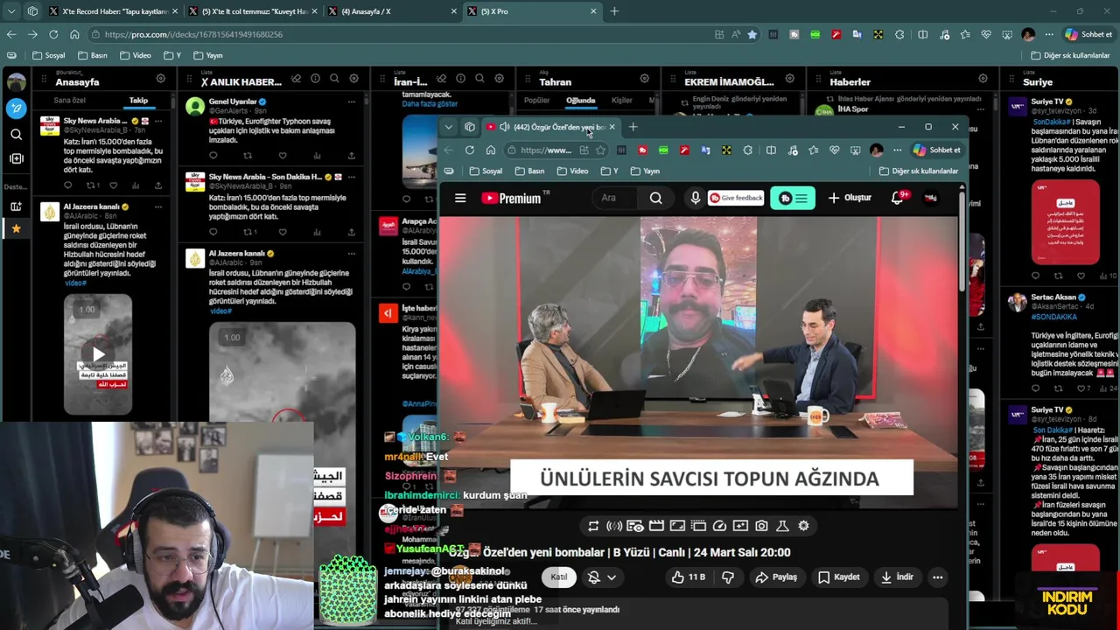The image size is (1120, 630).
Task: Dislike the video with thumbs down
Action: [x=728, y=577]
